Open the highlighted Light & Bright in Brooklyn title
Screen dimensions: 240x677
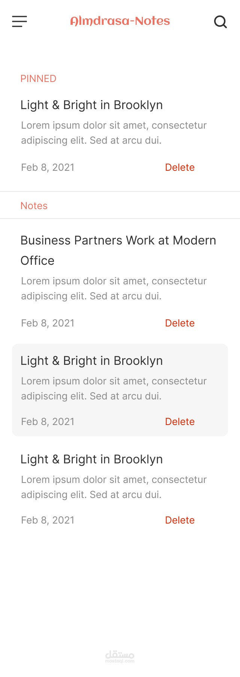[x=91, y=361]
